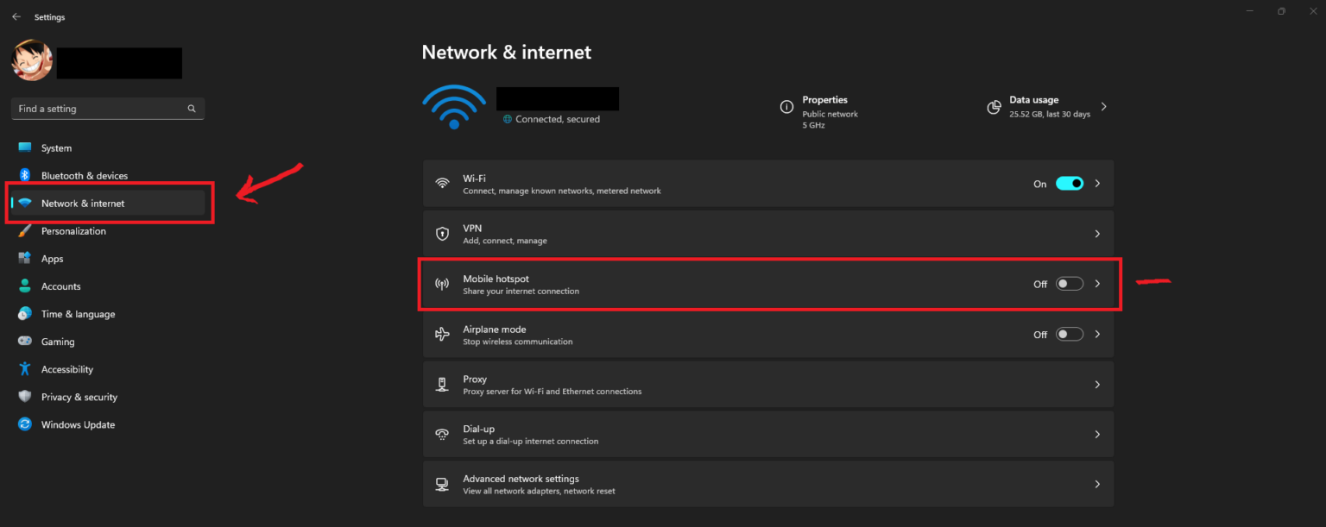Viewport: 1326px width, 527px height.
Task: Open network Properties
Action: click(x=825, y=99)
